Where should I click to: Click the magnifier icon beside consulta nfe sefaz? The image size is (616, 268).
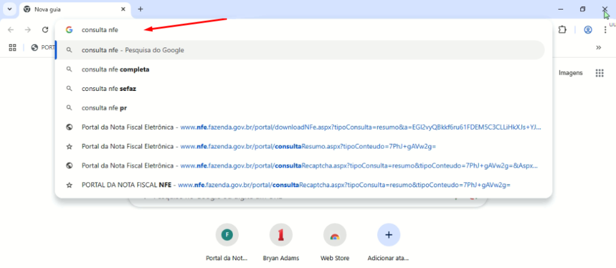(x=69, y=89)
